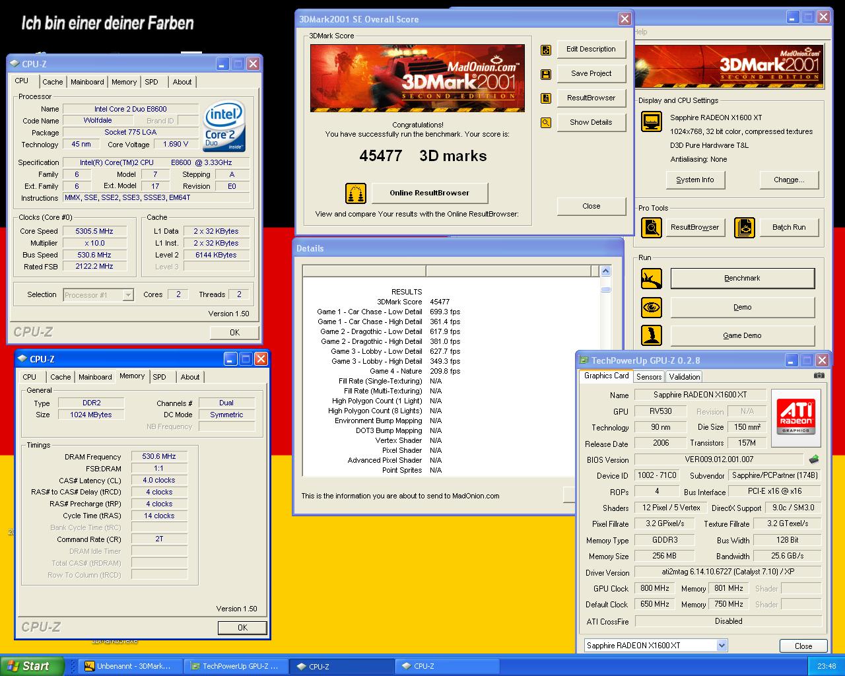845x676 pixels.
Task: Click the System Info button
Action: click(694, 180)
